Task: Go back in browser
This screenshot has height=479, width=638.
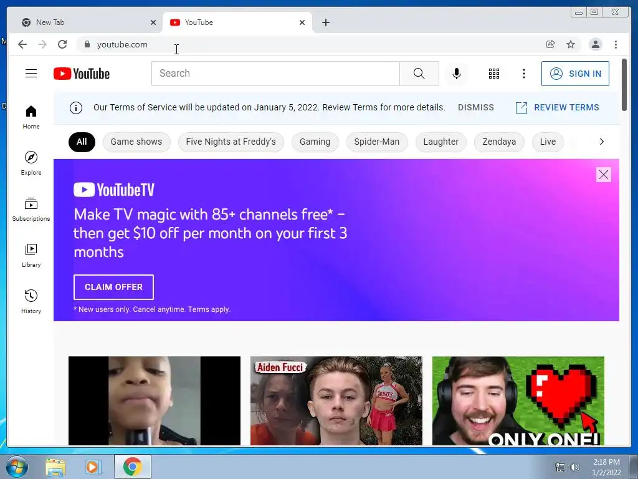Action: pyautogui.click(x=22, y=44)
